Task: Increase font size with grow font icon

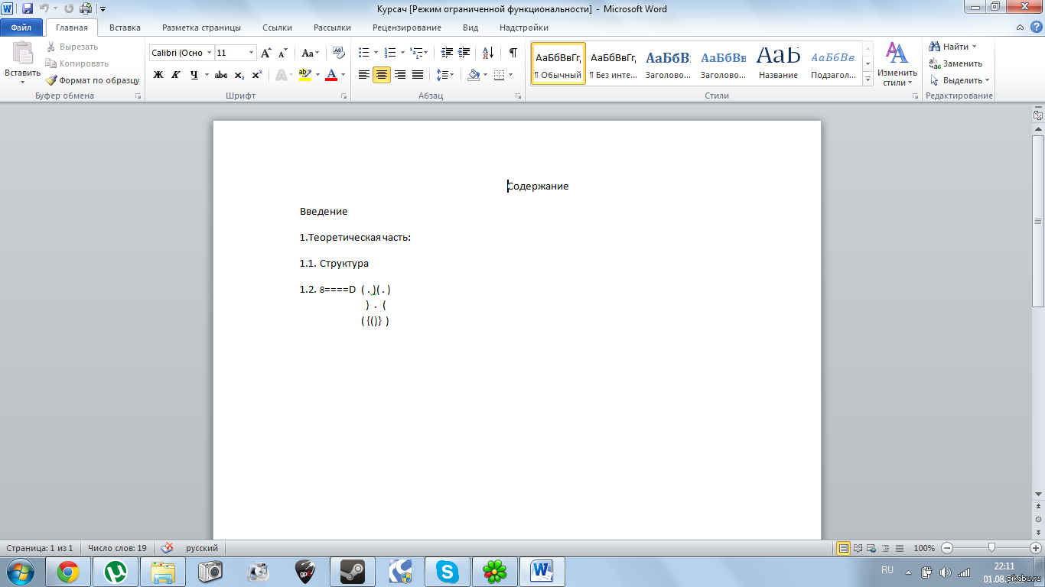Action: pos(265,53)
